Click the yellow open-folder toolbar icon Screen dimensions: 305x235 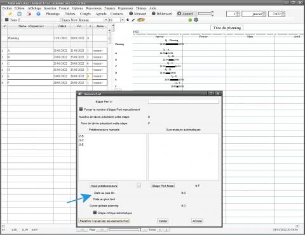point(10,14)
